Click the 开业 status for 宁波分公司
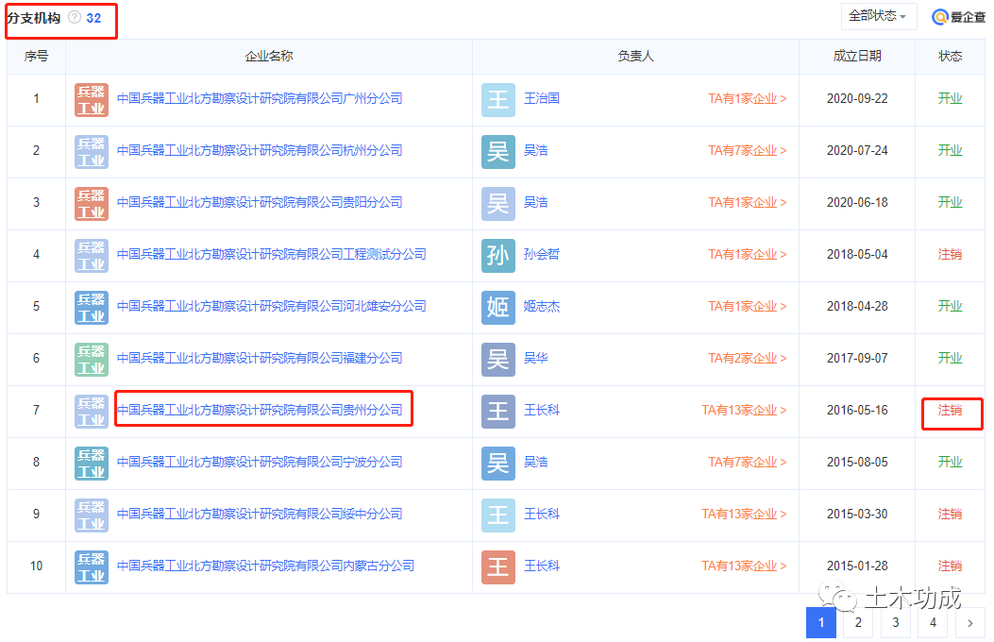The width and height of the screenshot is (994, 642). [x=950, y=462]
